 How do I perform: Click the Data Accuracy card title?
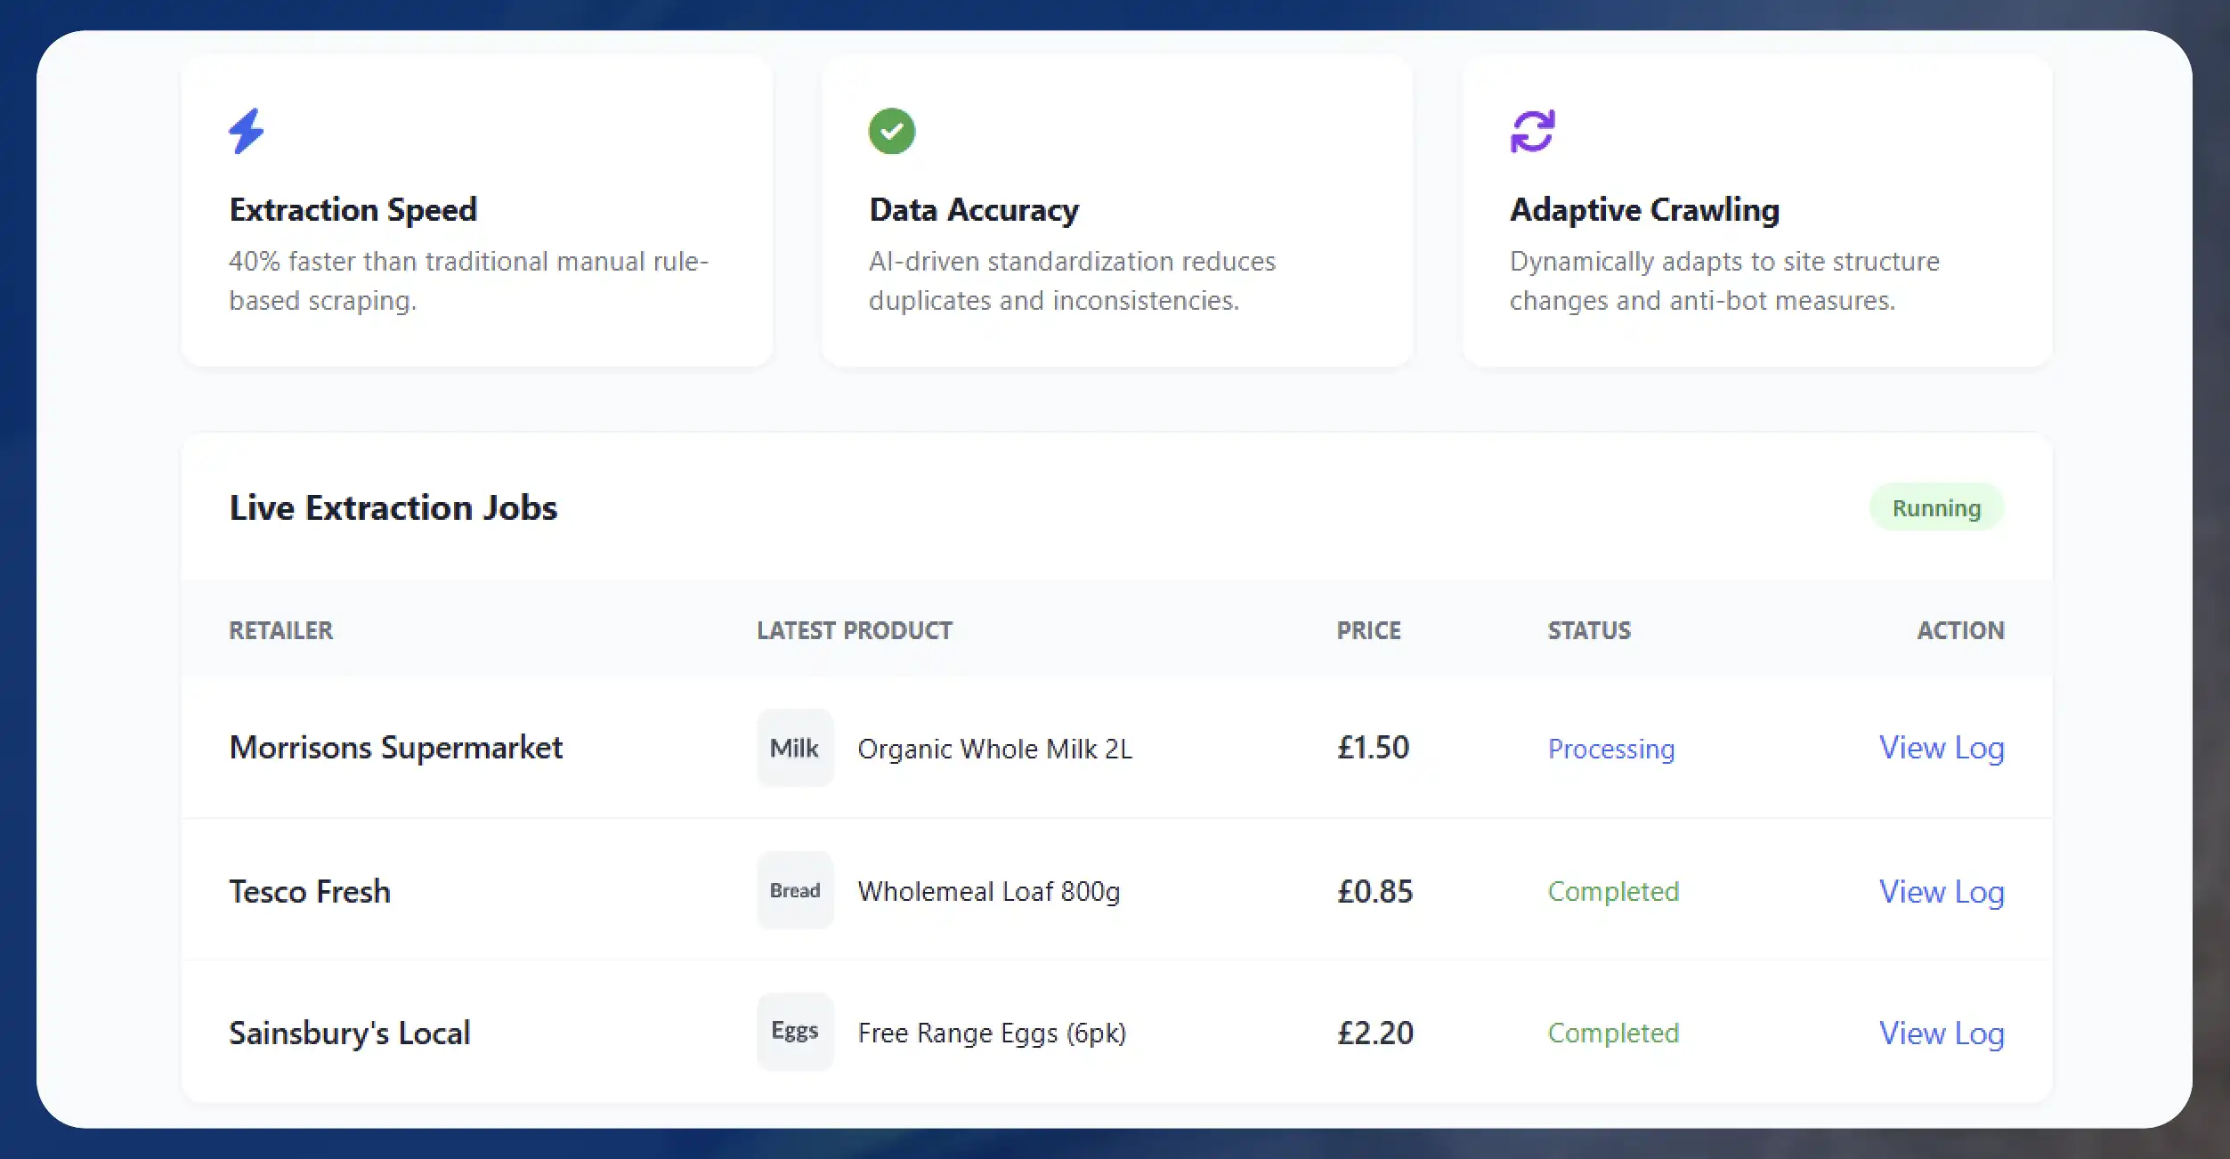point(974,210)
